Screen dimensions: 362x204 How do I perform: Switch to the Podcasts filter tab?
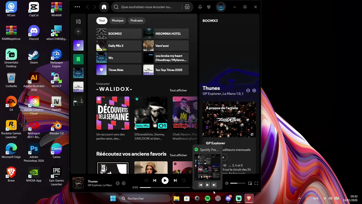[x=137, y=20]
